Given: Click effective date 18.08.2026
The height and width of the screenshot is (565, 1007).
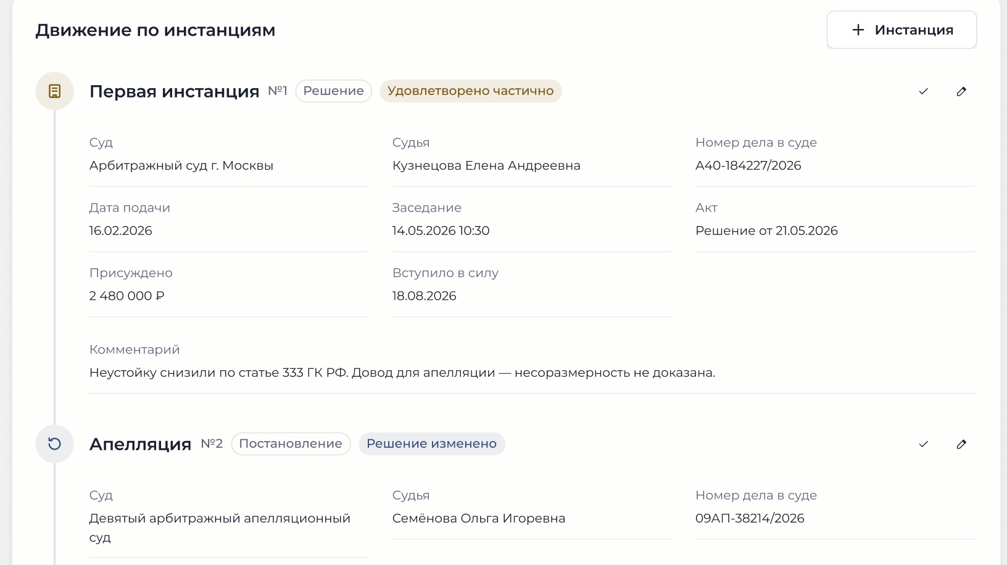Looking at the screenshot, I should 425,296.
